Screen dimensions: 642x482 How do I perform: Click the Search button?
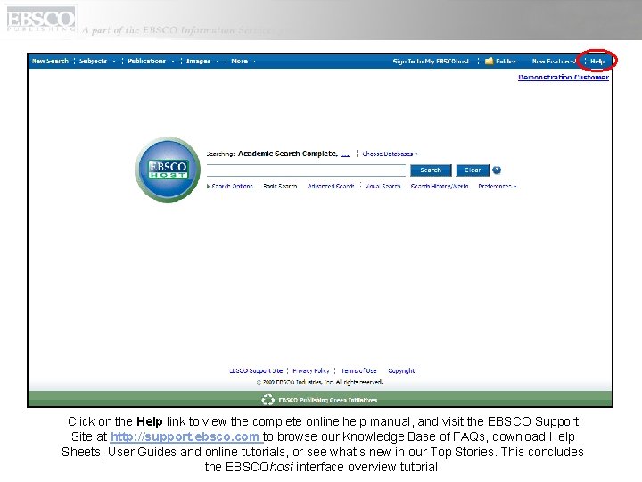click(431, 170)
